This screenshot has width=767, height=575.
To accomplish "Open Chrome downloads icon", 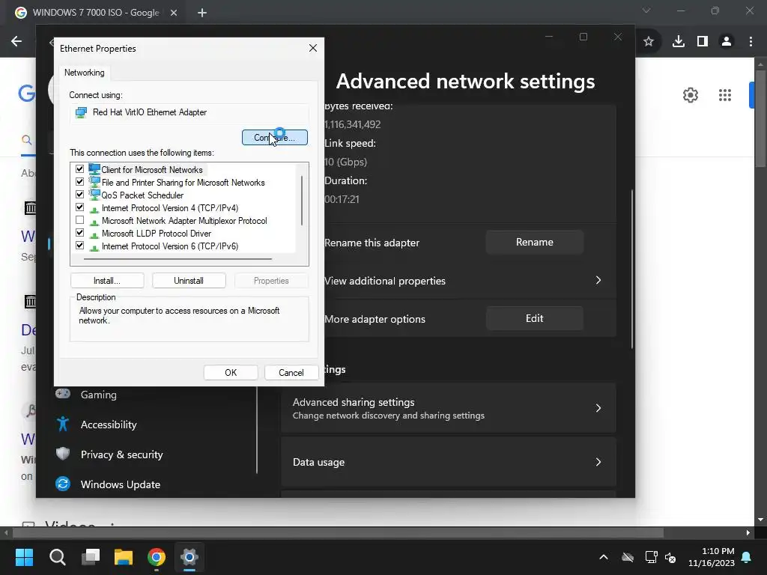I will pyautogui.click(x=678, y=42).
